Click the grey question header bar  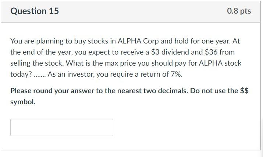tap(131, 11)
